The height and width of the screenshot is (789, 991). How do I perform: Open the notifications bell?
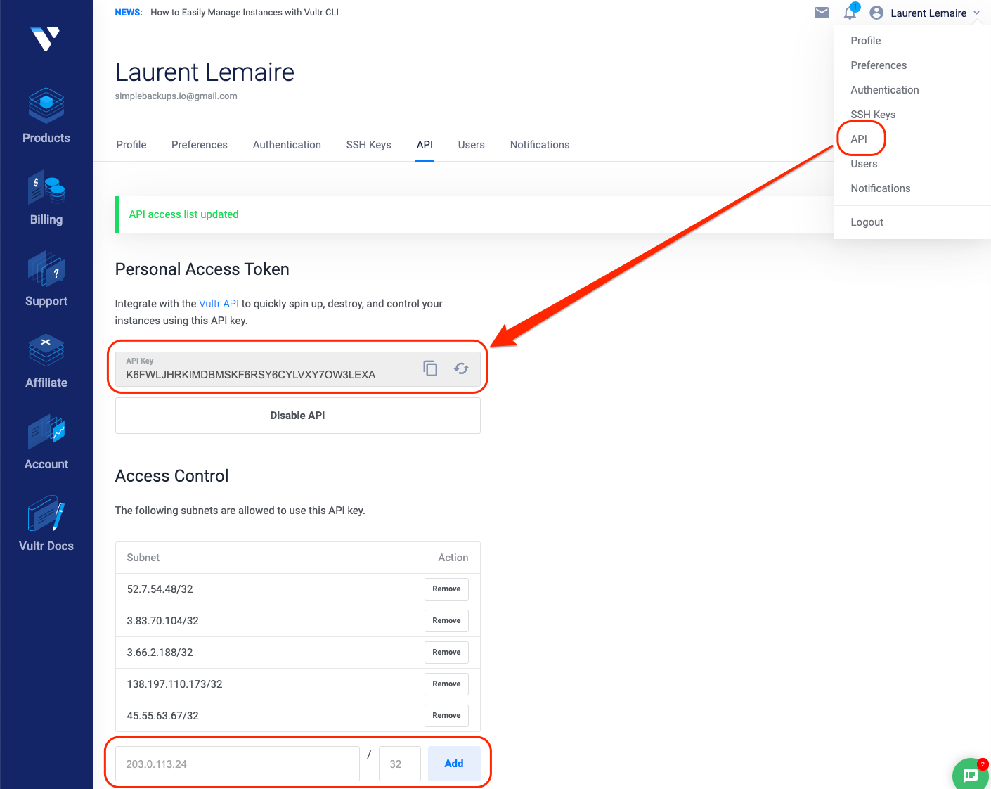point(850,12)
